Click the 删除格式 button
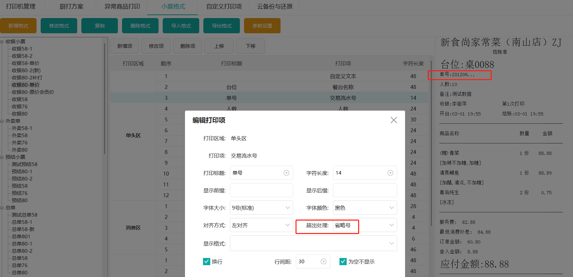Screen dimensions: 573x277 140,26
